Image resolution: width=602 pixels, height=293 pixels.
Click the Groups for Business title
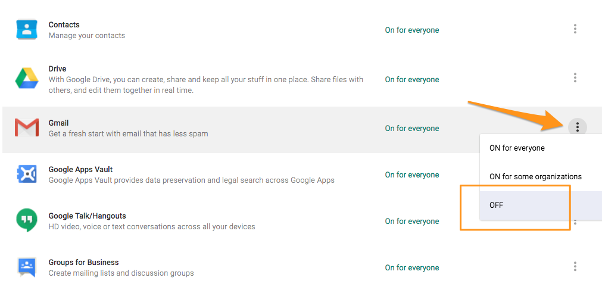click(84, 262)
